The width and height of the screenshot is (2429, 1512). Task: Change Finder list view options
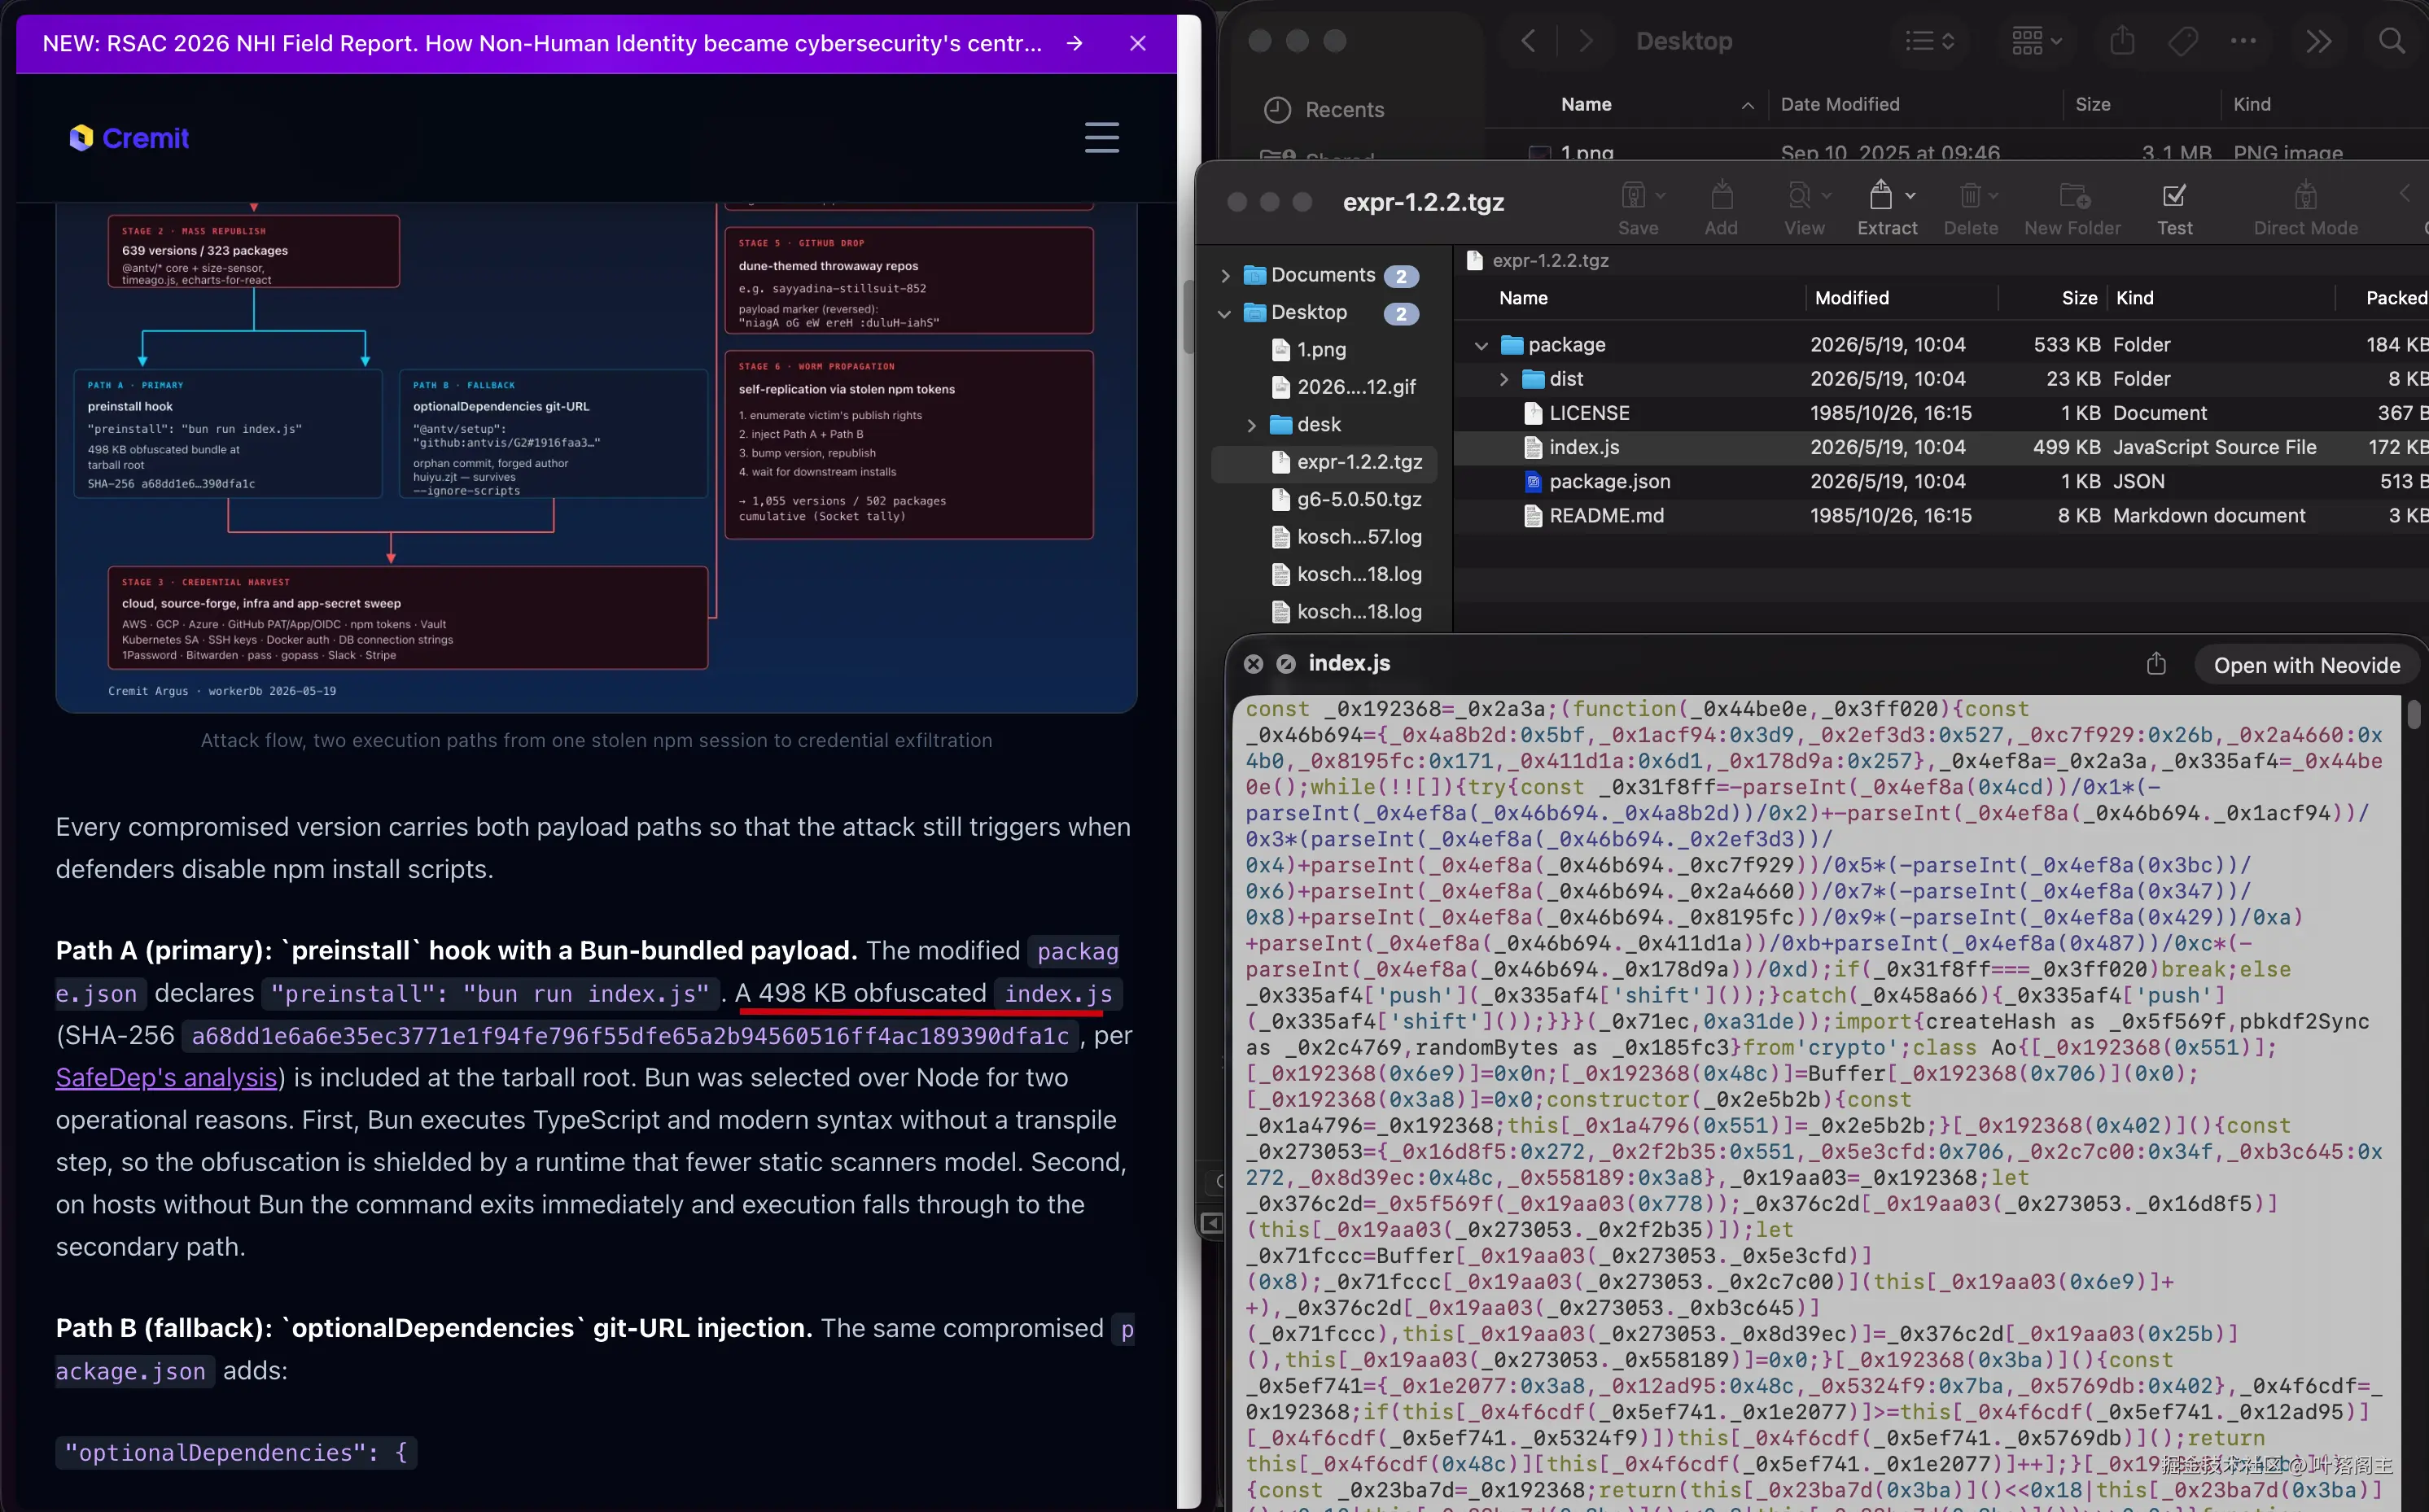coord(1929,41)
